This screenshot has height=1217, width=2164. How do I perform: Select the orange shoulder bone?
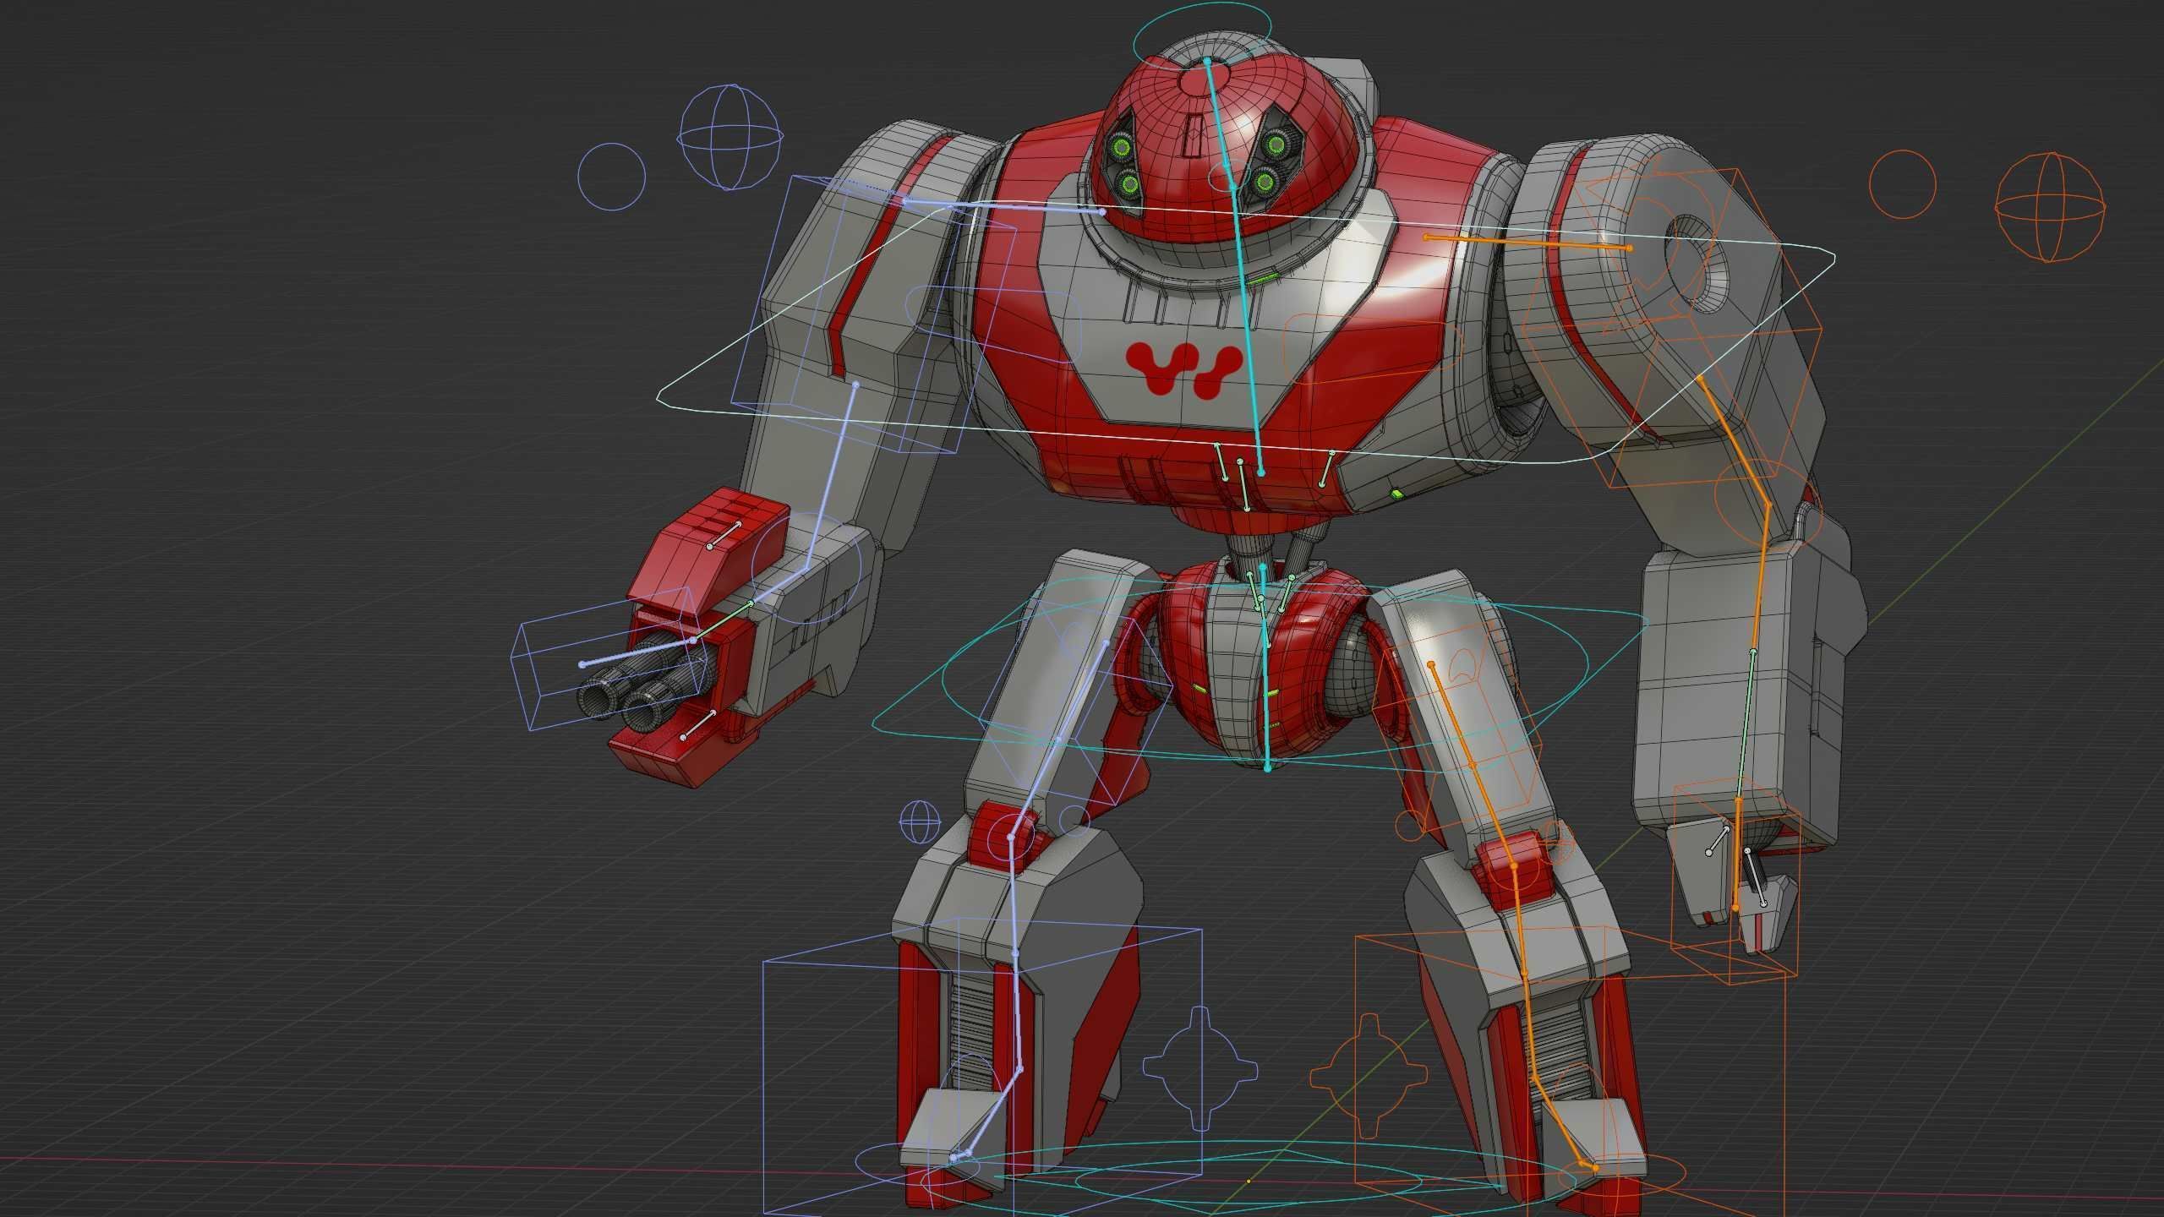tap(1527, 243)
